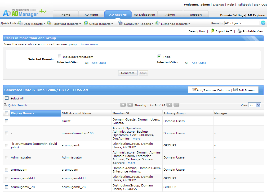The height and width of the screenshot is (192, 267).
Task: Click the search go arrow button
Action: (263, 23)
